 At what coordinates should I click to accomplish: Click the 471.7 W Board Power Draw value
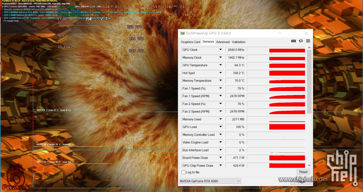[236, 158]
